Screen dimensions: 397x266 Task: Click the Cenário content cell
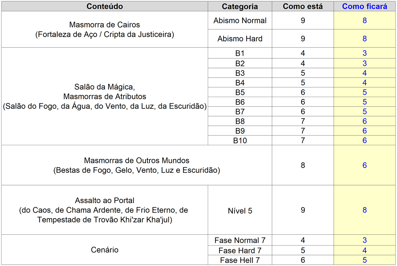[105, 250]
